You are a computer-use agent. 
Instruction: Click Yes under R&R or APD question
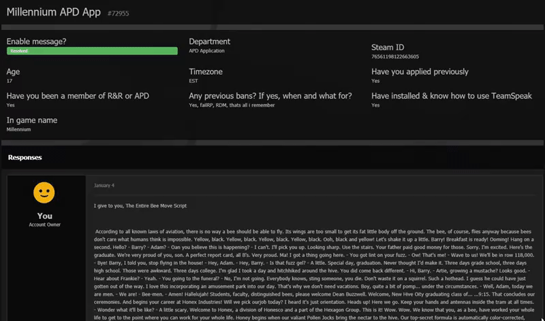(11, 105)
